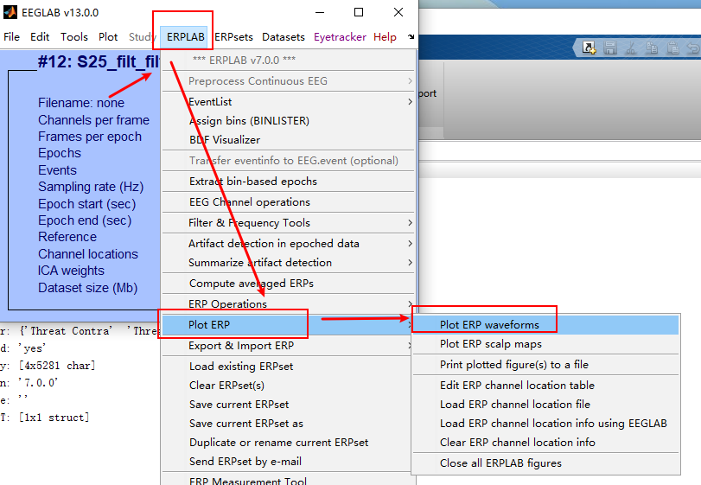Expand Filter & Frequency Tools submenu

coord(289,222)
